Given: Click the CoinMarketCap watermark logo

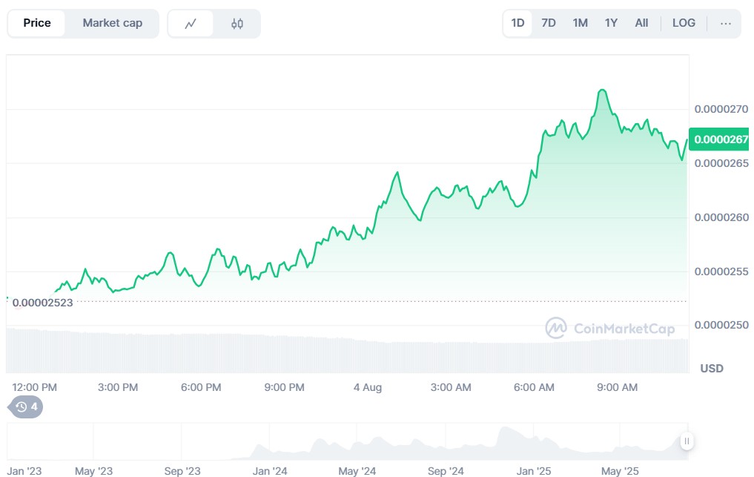Looking at the screenshot, I should [x=609, y=328].
